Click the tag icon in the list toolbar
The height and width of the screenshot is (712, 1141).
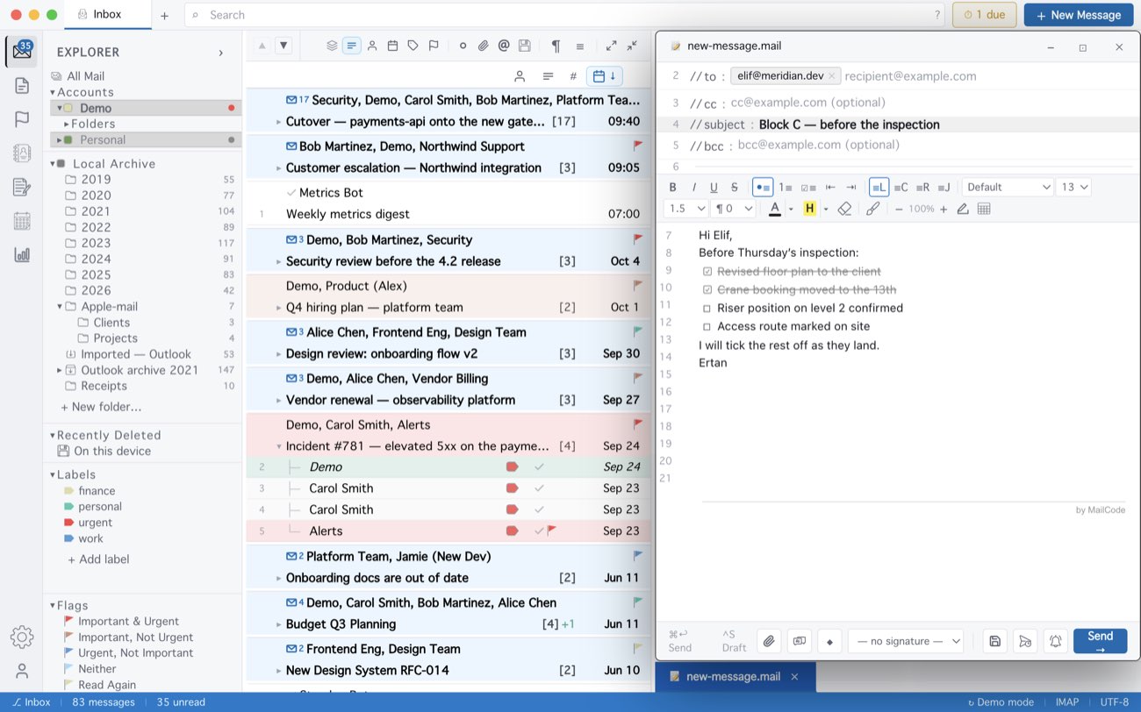tap(413, 46)
